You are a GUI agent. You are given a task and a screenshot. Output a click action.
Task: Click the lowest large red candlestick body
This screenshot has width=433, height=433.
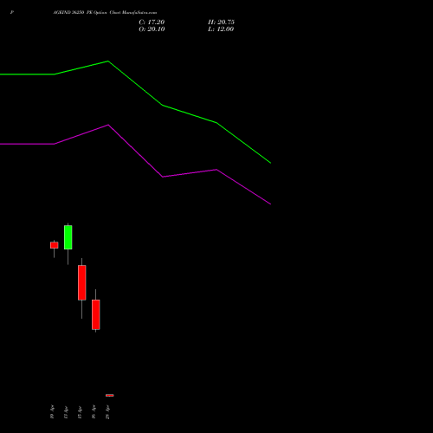[x=96, y=314]
